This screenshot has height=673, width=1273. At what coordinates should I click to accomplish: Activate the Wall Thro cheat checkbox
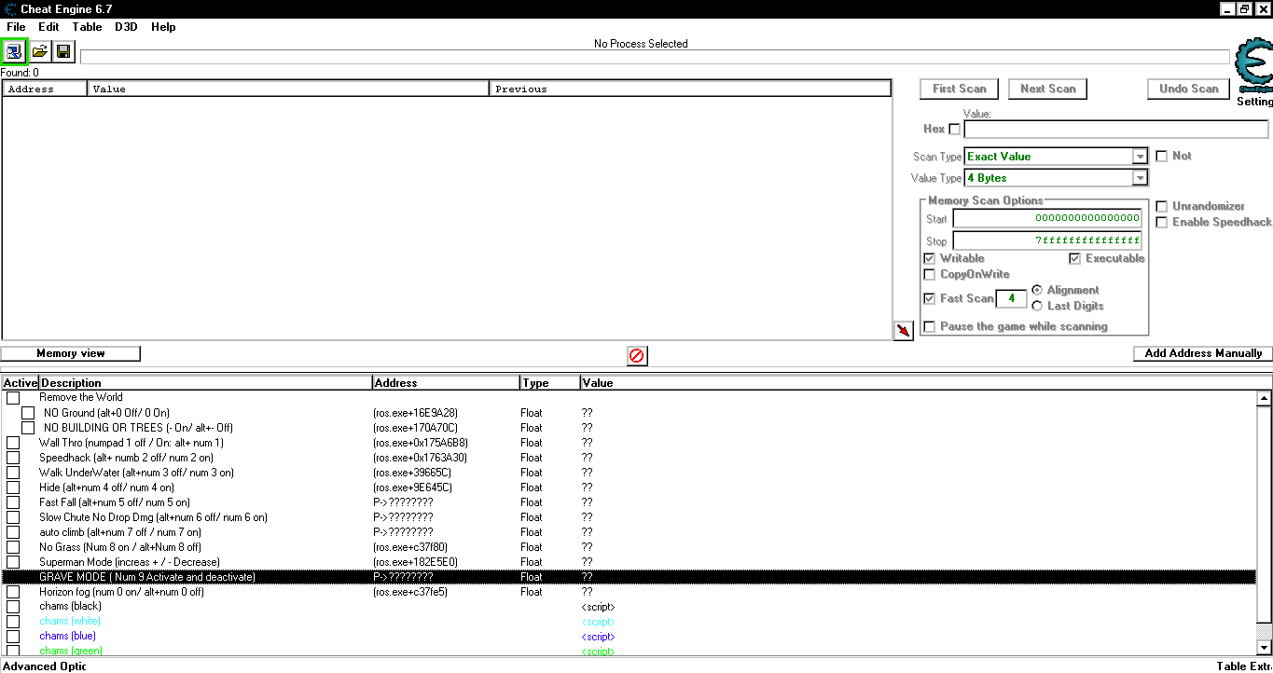[13, 443]
